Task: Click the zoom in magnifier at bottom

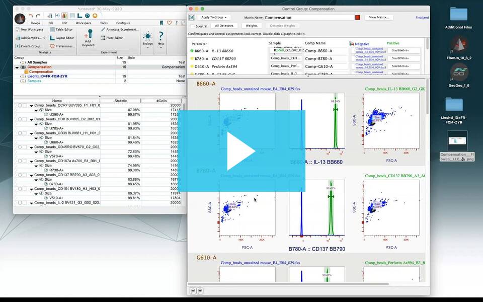Action: point(200,290)
